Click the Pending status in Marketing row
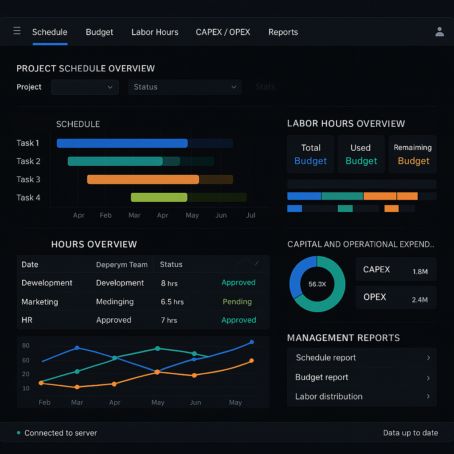Image resolution: width=454 pixels, height=454 pixels. 237,301
